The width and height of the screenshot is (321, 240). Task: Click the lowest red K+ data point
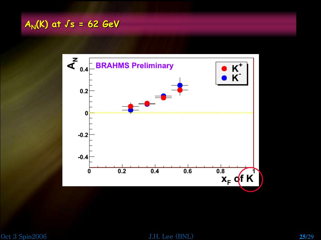pos(131,106)
